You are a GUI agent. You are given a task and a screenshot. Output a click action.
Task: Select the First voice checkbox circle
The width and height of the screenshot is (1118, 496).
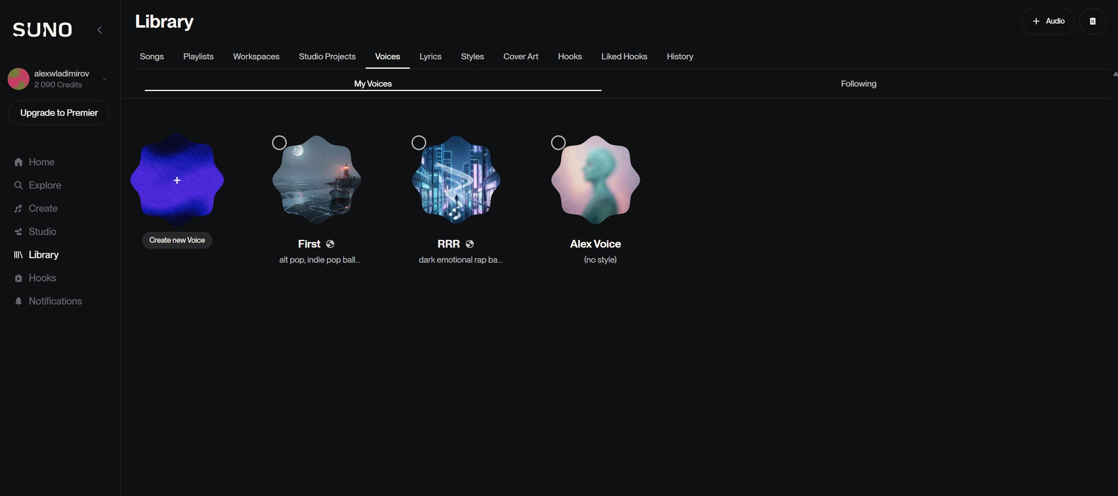(x=279, y=143)
